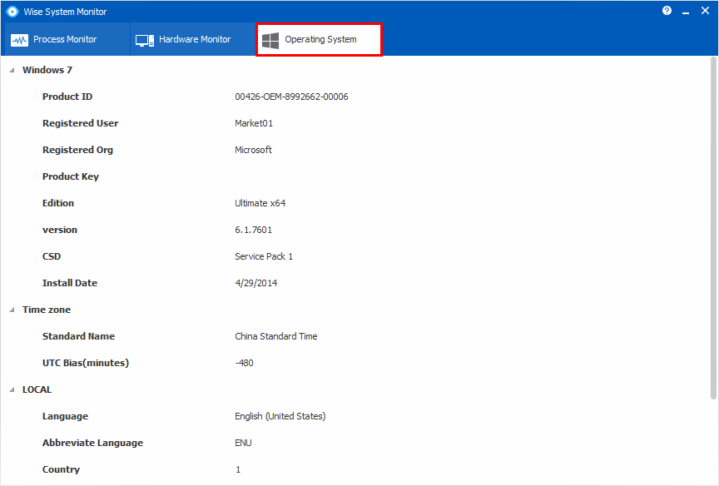719x486 pixels.
Task: Collapse the LOCAL section
Action: click(12, 389)
